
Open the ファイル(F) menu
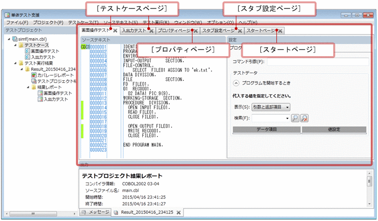pos(17,23)
